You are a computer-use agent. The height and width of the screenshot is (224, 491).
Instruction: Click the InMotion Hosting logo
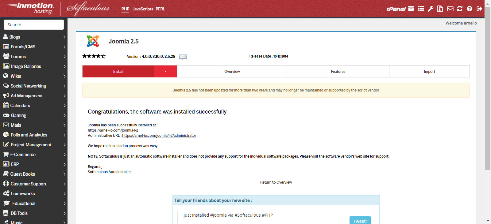point(31,9)
